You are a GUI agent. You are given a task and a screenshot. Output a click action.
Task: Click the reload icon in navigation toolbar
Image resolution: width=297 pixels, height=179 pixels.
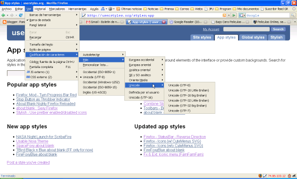click(x=21, y=15)
